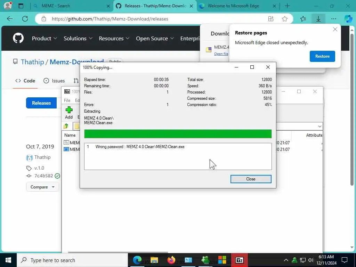This screenshot has width=356, height=267.
Task: Open the File menu in the 7-Zip window
Action: [67, 100]
